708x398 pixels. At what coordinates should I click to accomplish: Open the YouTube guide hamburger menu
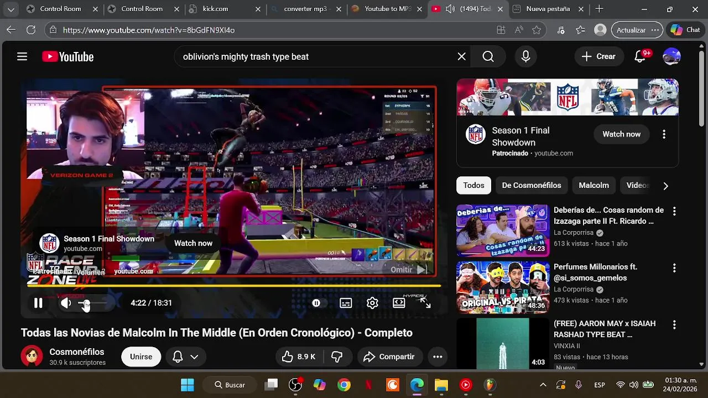(22, 56)
